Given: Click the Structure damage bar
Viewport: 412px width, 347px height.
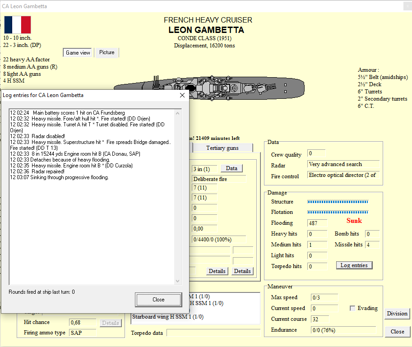Looking at the screenshot, I should [338, 202].
